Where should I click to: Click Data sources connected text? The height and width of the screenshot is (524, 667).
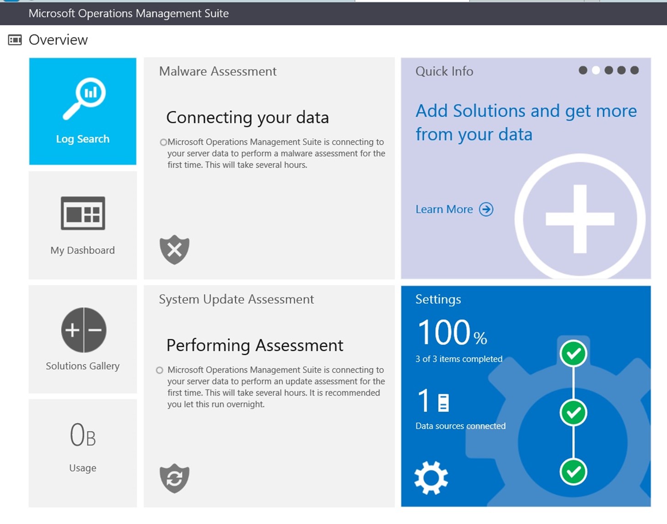461,426
